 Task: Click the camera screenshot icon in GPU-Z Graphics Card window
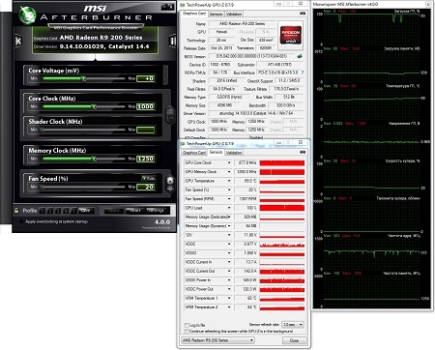[x=303, y=14]
